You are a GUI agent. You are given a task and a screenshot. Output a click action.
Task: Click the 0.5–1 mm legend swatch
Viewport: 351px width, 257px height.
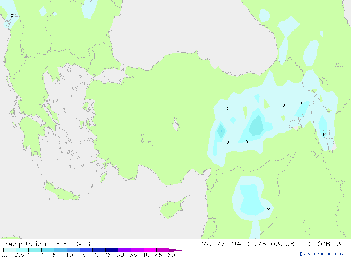click(x=22, y=250)
